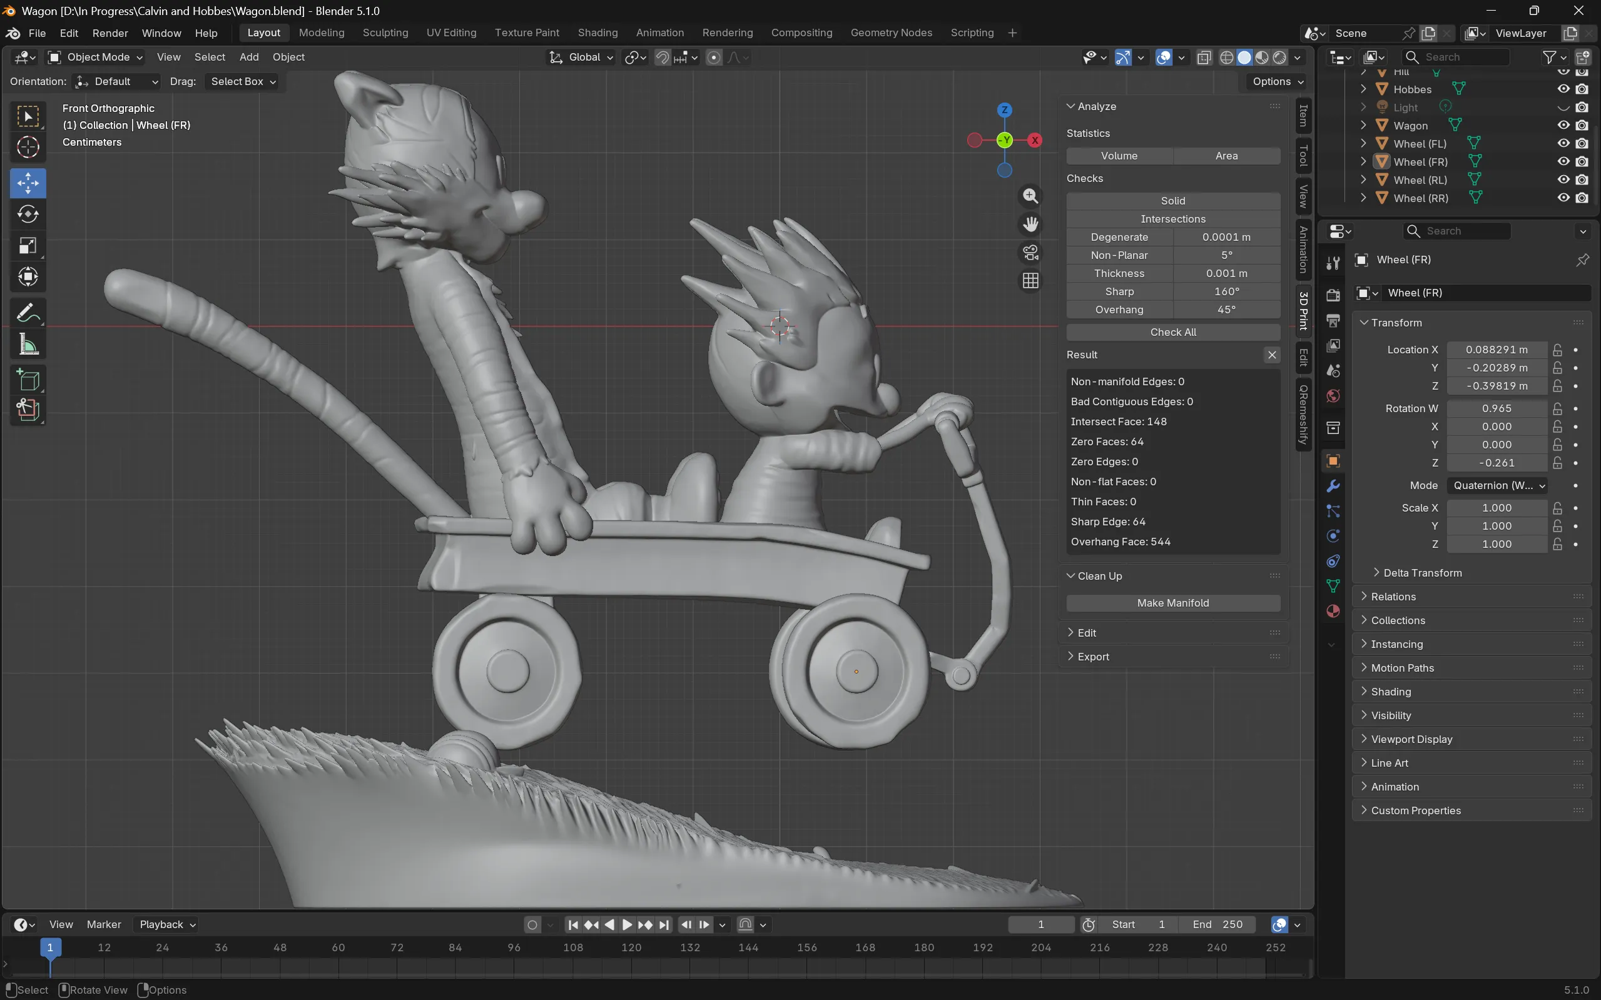
Task: Open the Object Data mesh properties tab
Action: (x=1333, y=586)
